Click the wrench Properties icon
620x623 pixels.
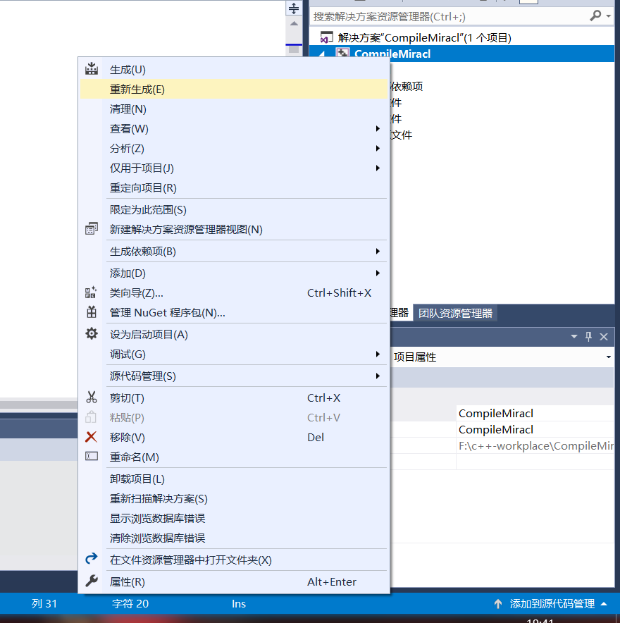tap(92, 581)
